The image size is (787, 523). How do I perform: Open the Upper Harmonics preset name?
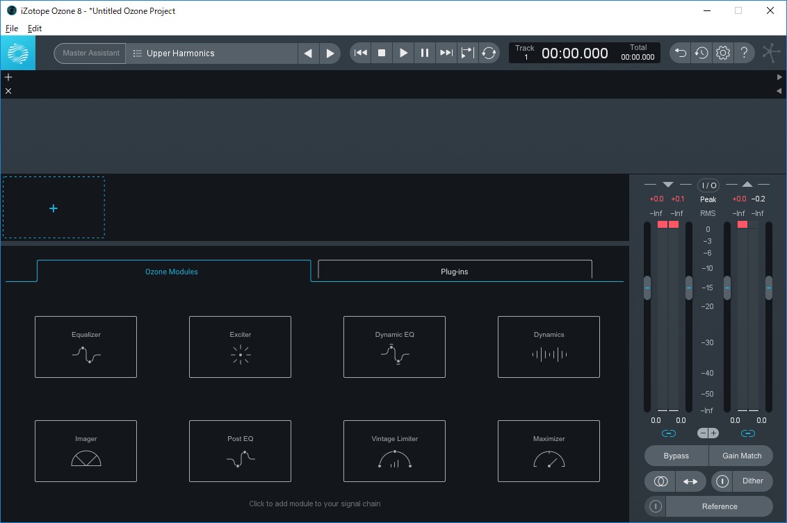coord(180,53)
